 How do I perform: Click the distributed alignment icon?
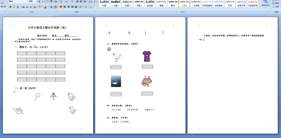pos(76,7)
